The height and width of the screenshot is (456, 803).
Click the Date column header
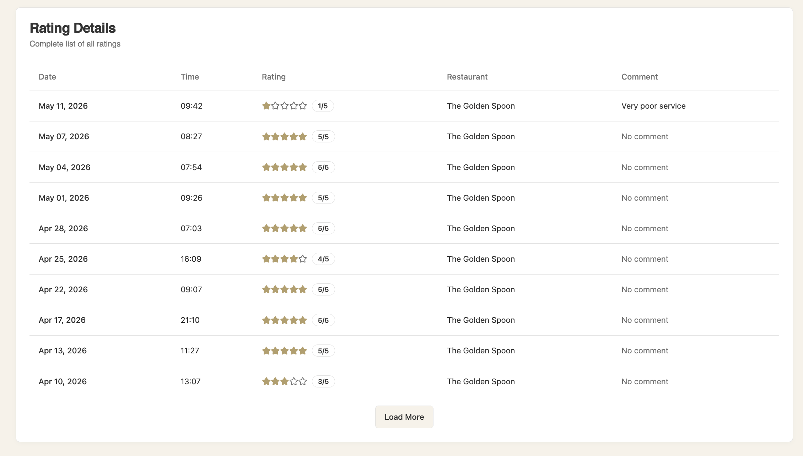pos(47,77)
